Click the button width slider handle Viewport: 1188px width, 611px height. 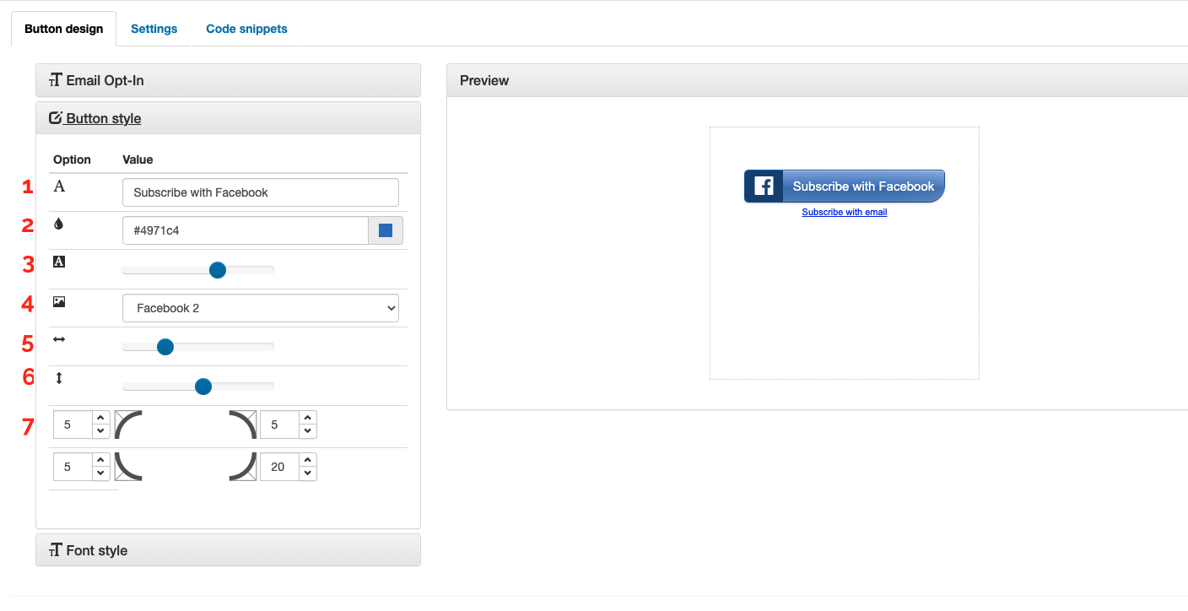click(x=165, y=347)
